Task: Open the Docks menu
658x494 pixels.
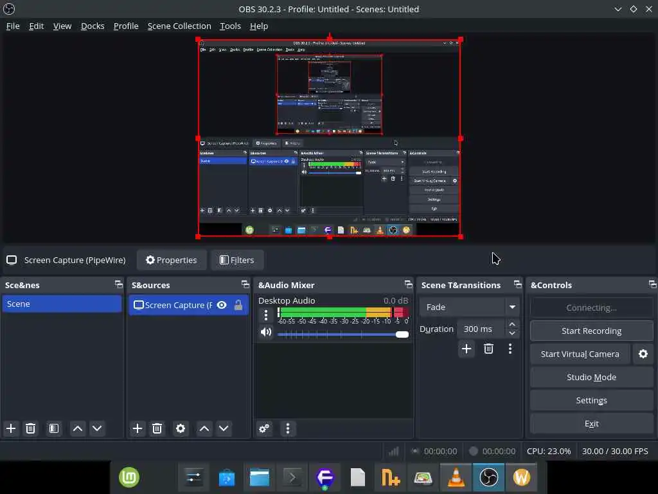Action: 93,26
